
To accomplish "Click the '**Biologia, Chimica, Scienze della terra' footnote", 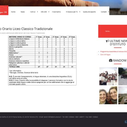I will tap(23, 73).
